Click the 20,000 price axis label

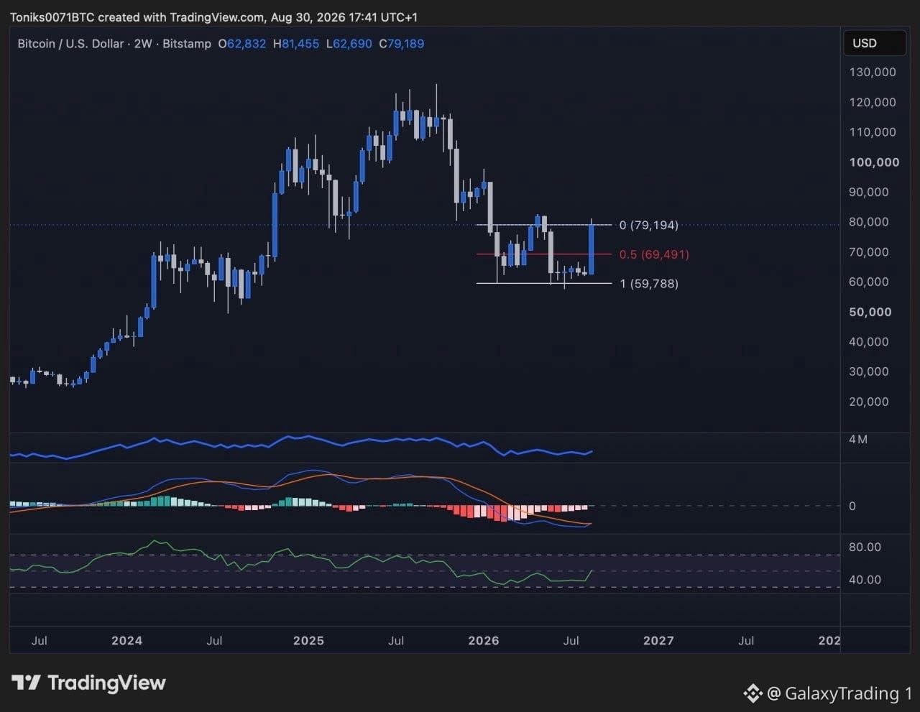868,402
